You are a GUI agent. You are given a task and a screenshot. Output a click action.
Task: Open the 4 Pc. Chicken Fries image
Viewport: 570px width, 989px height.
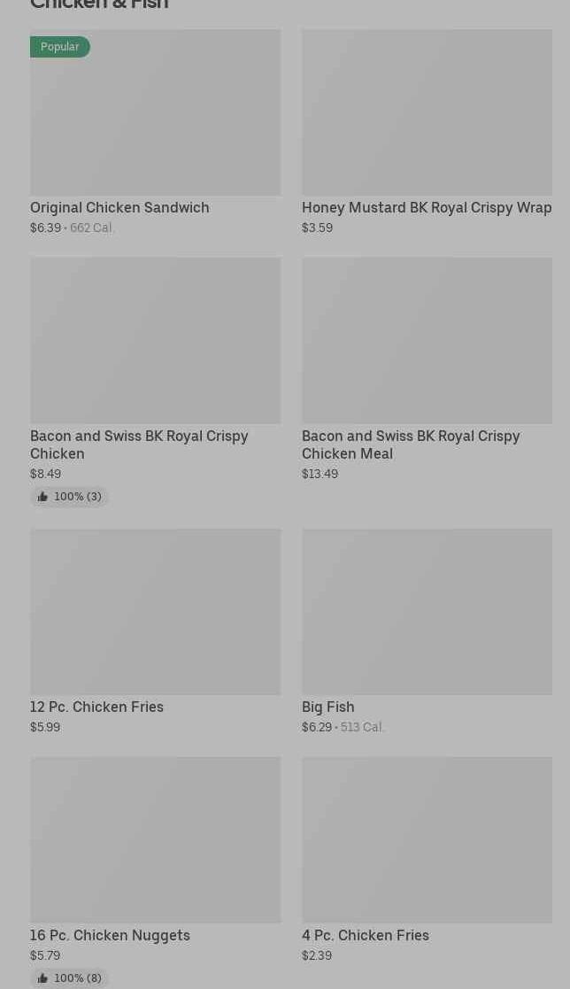click(x=427, y=839)
